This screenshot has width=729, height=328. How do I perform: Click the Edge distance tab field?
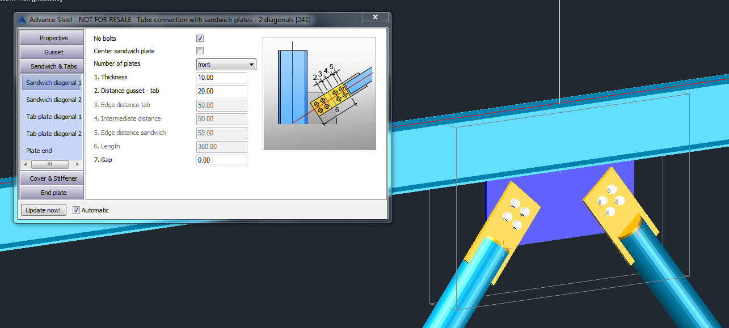(x=222, y=105)
